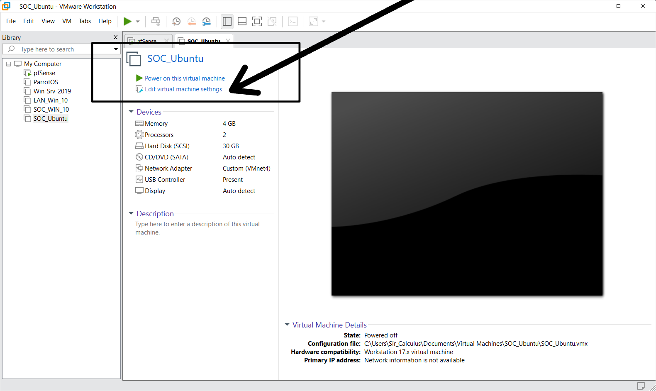Toggle the thumbnail bar view icon
This screenshot has width=656, height=391.
[x=242, y=22]
